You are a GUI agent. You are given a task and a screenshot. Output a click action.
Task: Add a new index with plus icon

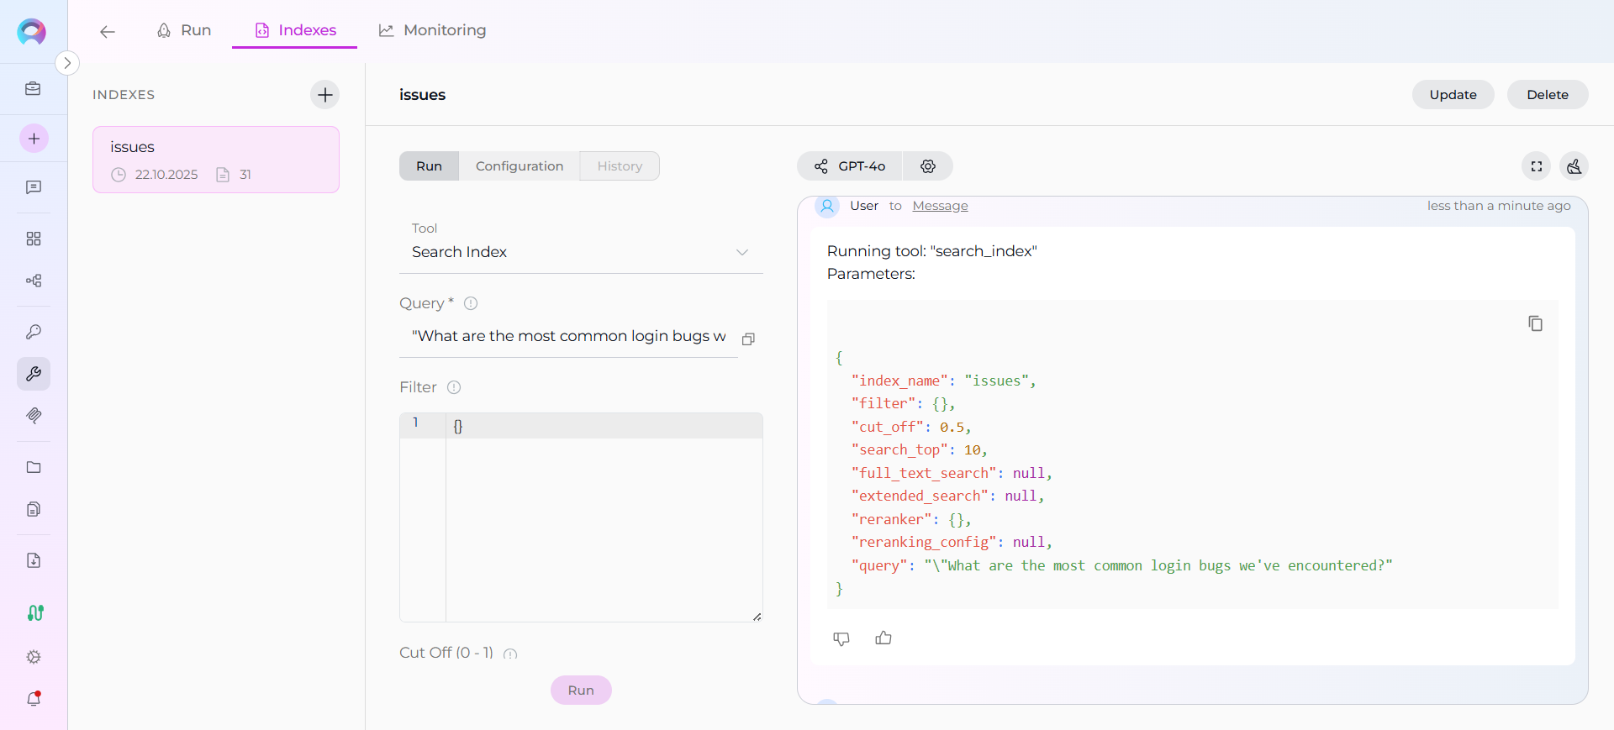pos(324,95)
